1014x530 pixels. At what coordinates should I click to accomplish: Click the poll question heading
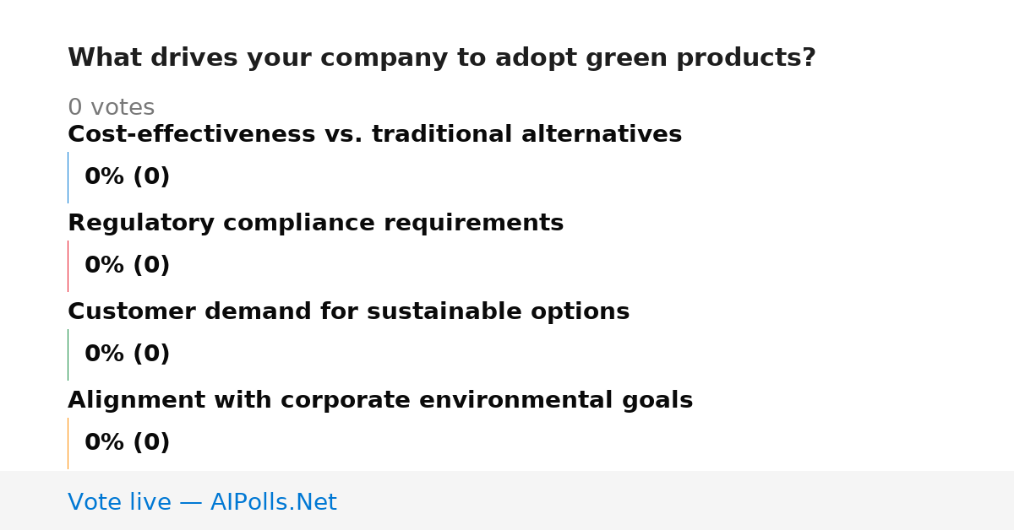coord(441,58)
